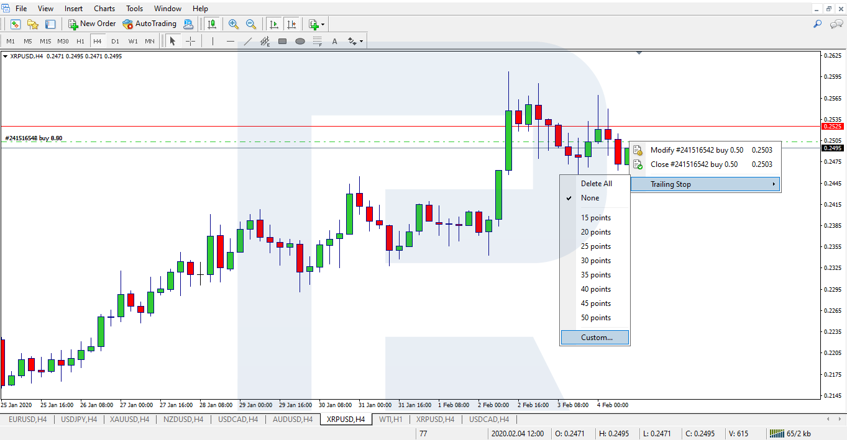Open the new chart dropdown arrow
This screenshot has width=847, height=440.
[321, 24]
